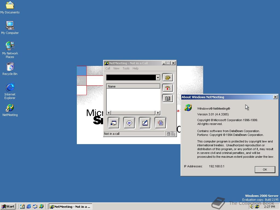The image size is (280, 210).
Task: Expand the address dropdown arrow in NetMeeting
Action: [158, 77]
